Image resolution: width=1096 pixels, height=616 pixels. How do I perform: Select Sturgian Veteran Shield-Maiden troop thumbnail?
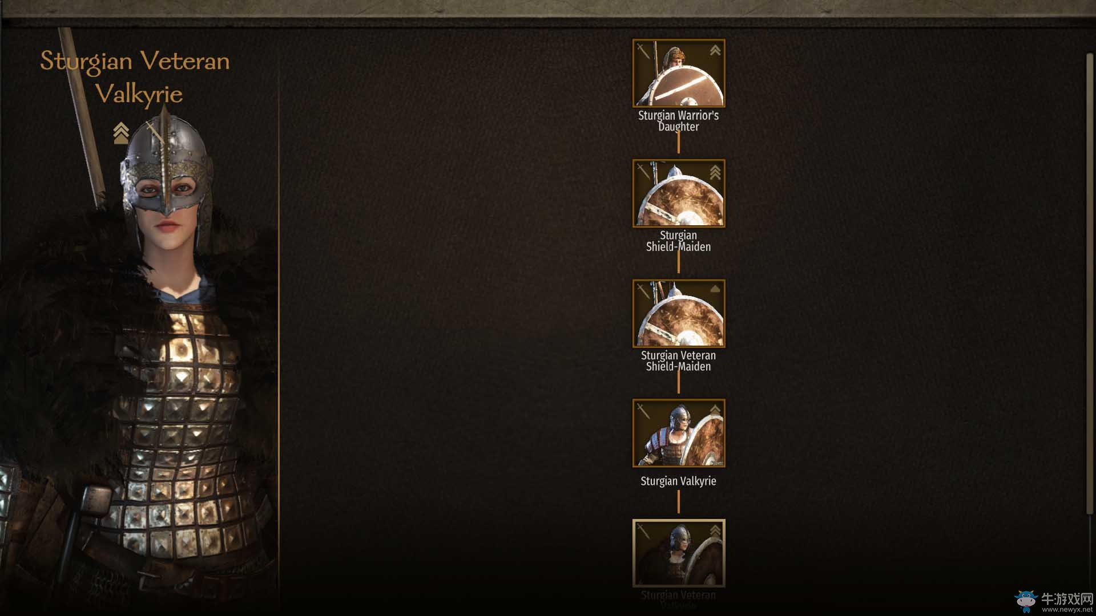(679, 313)
